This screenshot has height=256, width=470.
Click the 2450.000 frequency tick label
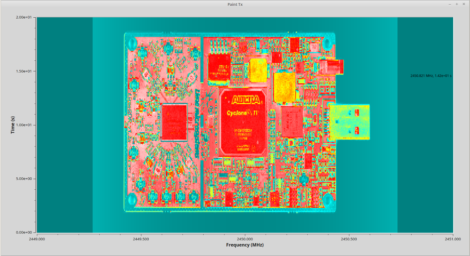[245, 239]
